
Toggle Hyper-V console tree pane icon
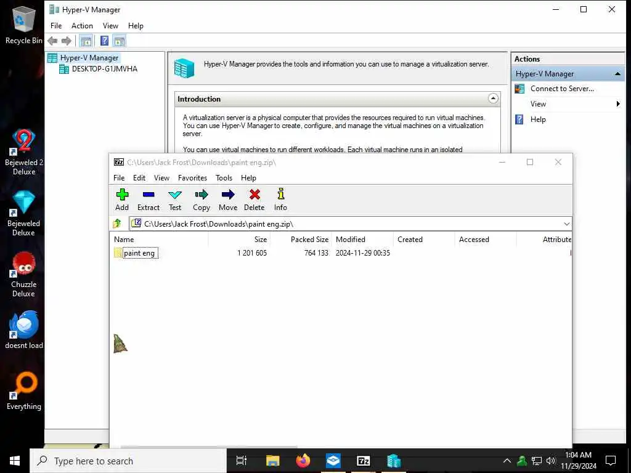click(x=86, y=41)
